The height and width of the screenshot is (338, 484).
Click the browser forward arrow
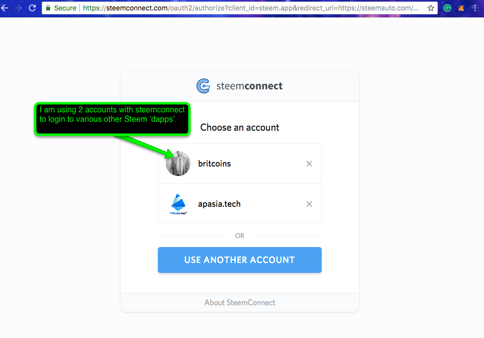[x=18, y=8]
